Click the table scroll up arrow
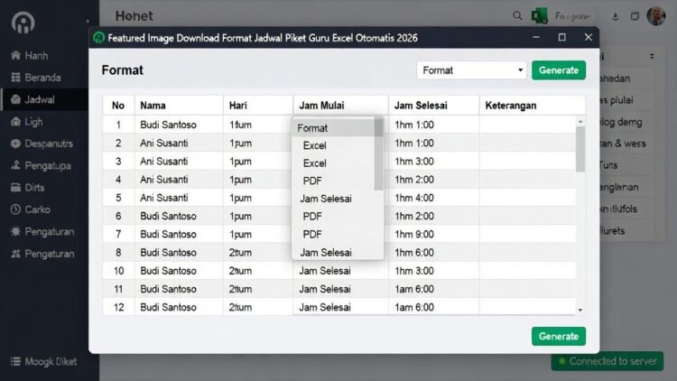The image size is (677, 381). click(x=580, y=121)
